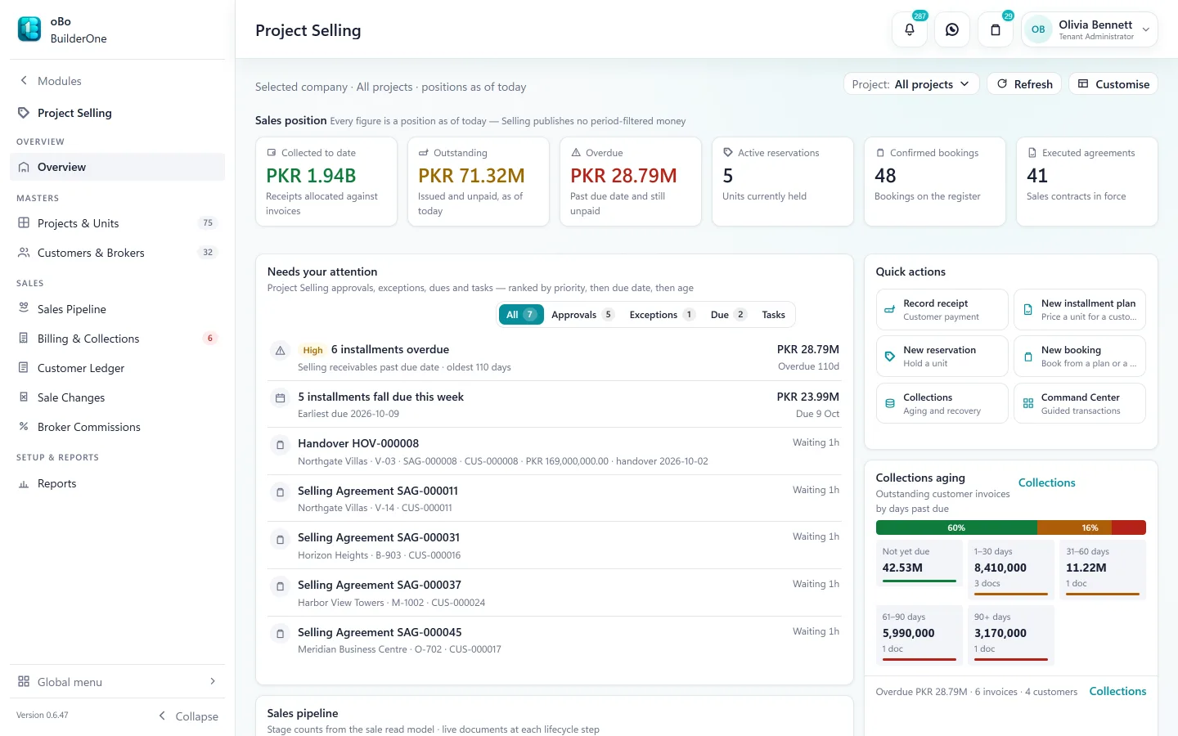Click the warning icon on overdue installments row
Screen dimensions: 1178x736
tap(281, 351)
